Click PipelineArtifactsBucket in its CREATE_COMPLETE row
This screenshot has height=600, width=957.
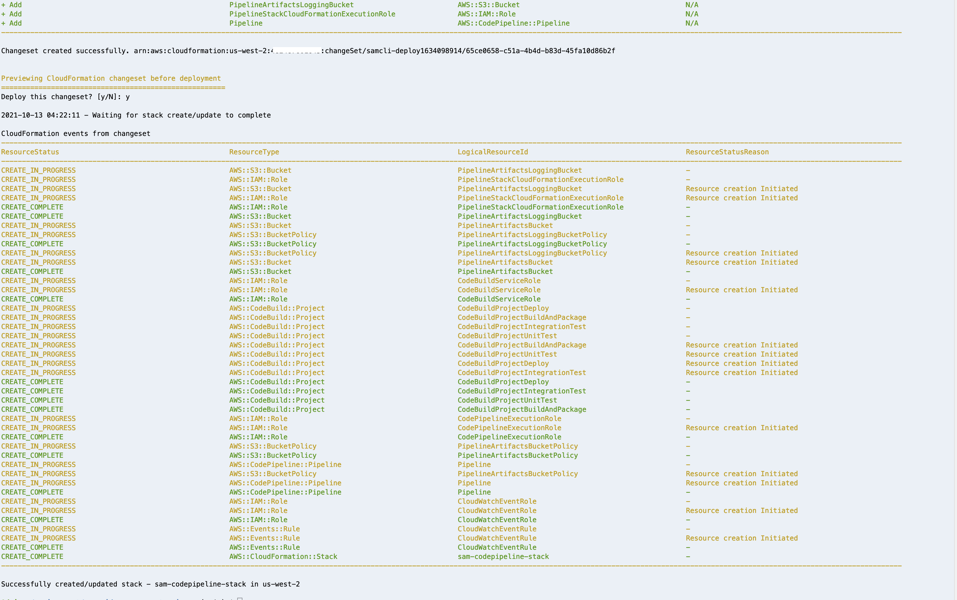click(x=505, y=272)
